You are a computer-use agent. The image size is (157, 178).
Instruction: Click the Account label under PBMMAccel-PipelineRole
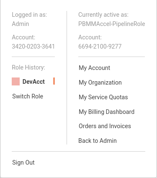(90, 37)
